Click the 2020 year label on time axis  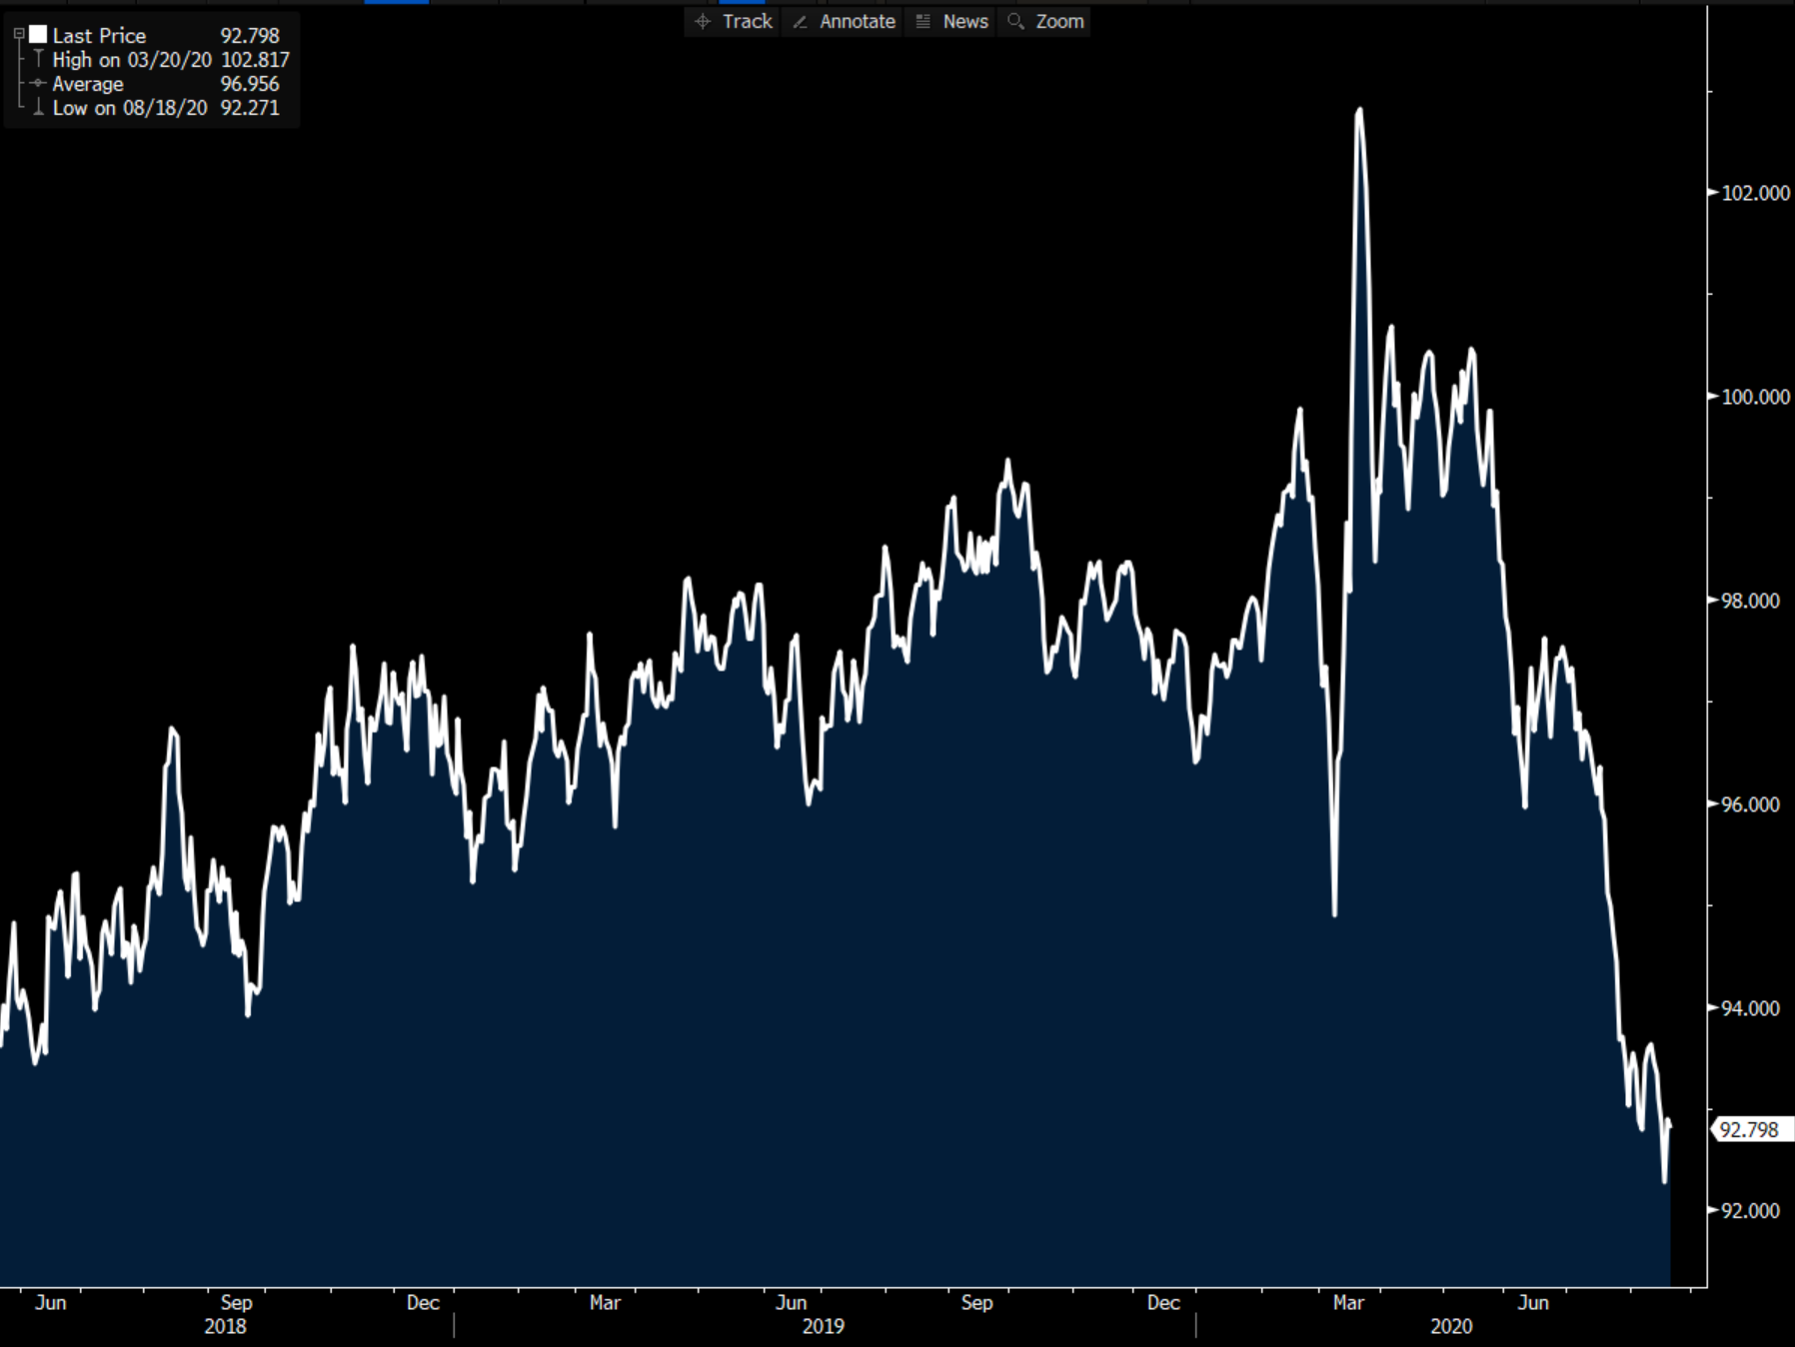coord(1451,1326)
